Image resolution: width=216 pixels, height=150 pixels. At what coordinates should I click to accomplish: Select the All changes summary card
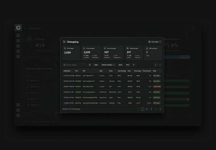pyautogui.click(x=71, y=53)
